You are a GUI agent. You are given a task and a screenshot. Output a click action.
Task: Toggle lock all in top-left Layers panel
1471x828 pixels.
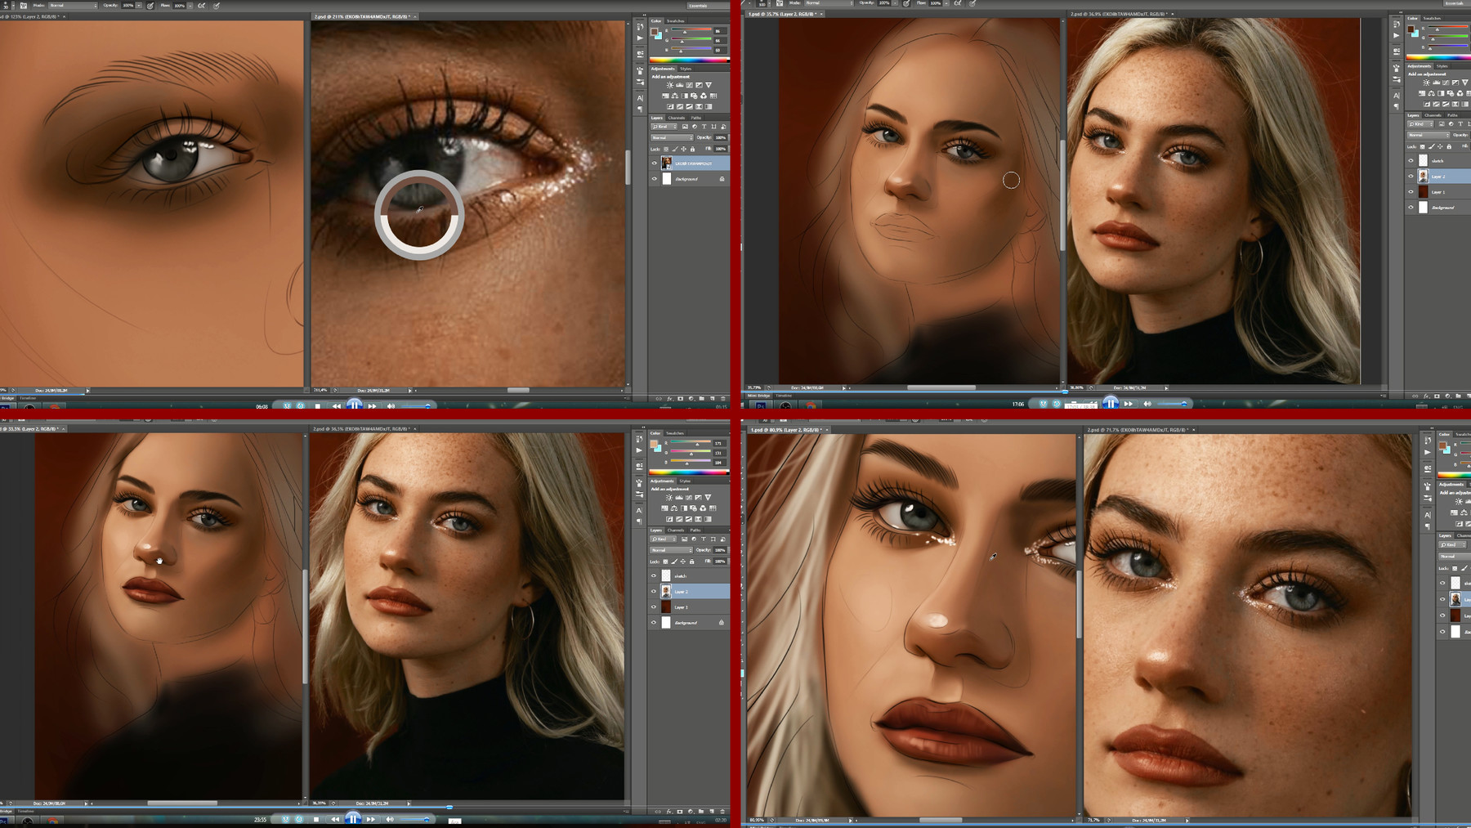[x=692, y=149]
